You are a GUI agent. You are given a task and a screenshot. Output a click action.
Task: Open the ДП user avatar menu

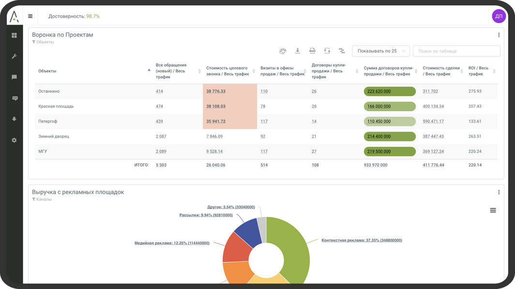point(499,16)
